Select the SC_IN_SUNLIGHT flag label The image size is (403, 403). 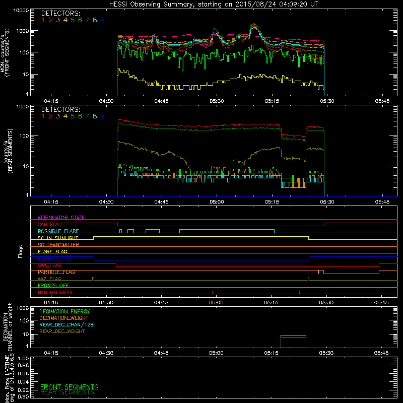[x=58, y=238]
